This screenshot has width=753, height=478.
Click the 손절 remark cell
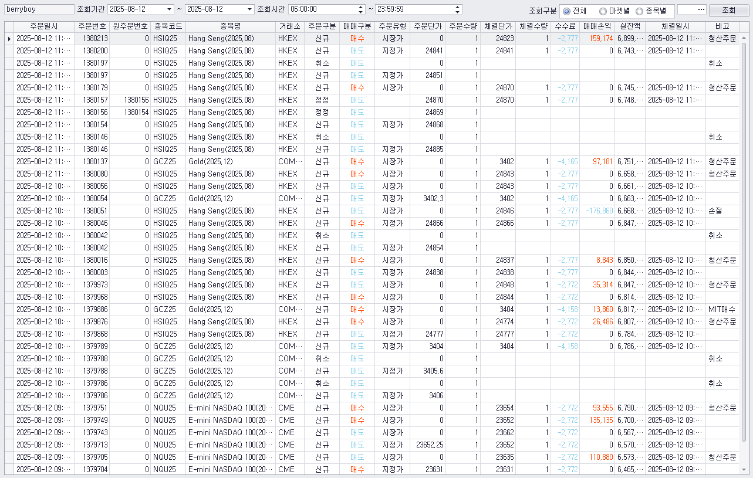click(x=722, y=211)
